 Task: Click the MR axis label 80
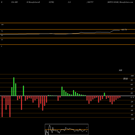tap(132, 80)
